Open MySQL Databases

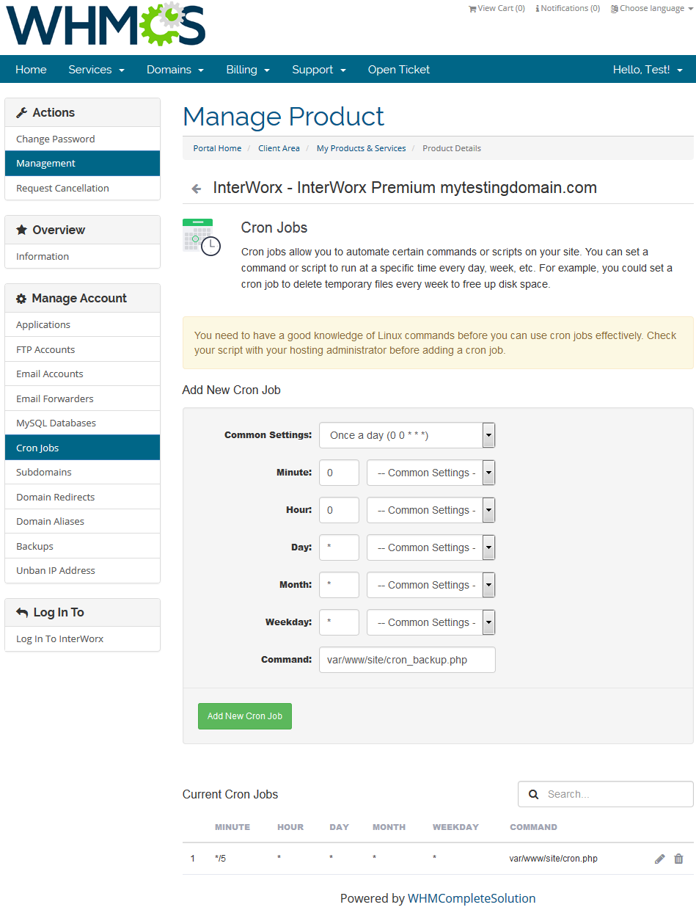tap(82, 423)
